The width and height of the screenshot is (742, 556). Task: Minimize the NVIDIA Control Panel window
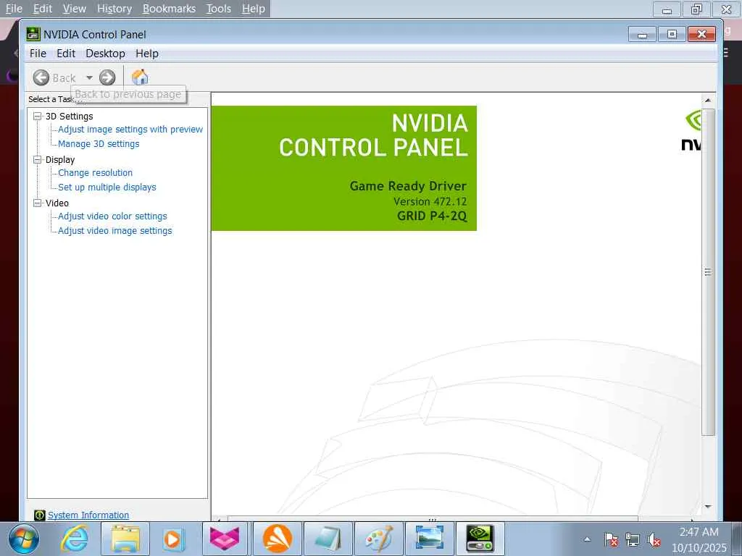pyautogui.click(x=642, y=35)
